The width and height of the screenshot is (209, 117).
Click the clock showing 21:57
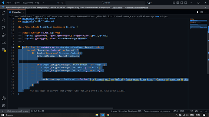point(198,115)
